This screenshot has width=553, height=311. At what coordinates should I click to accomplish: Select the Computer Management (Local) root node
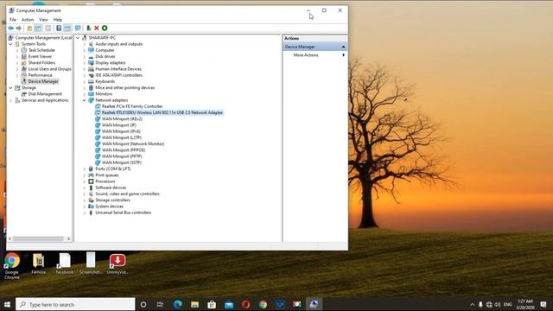pyautogui.click(x=43, y=38)
